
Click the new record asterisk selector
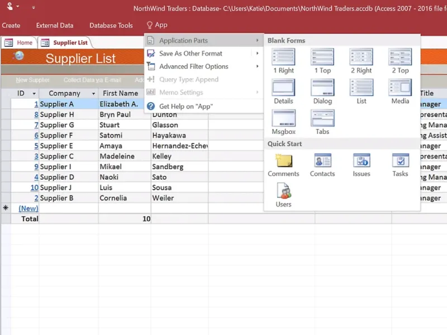coord(6,208)
